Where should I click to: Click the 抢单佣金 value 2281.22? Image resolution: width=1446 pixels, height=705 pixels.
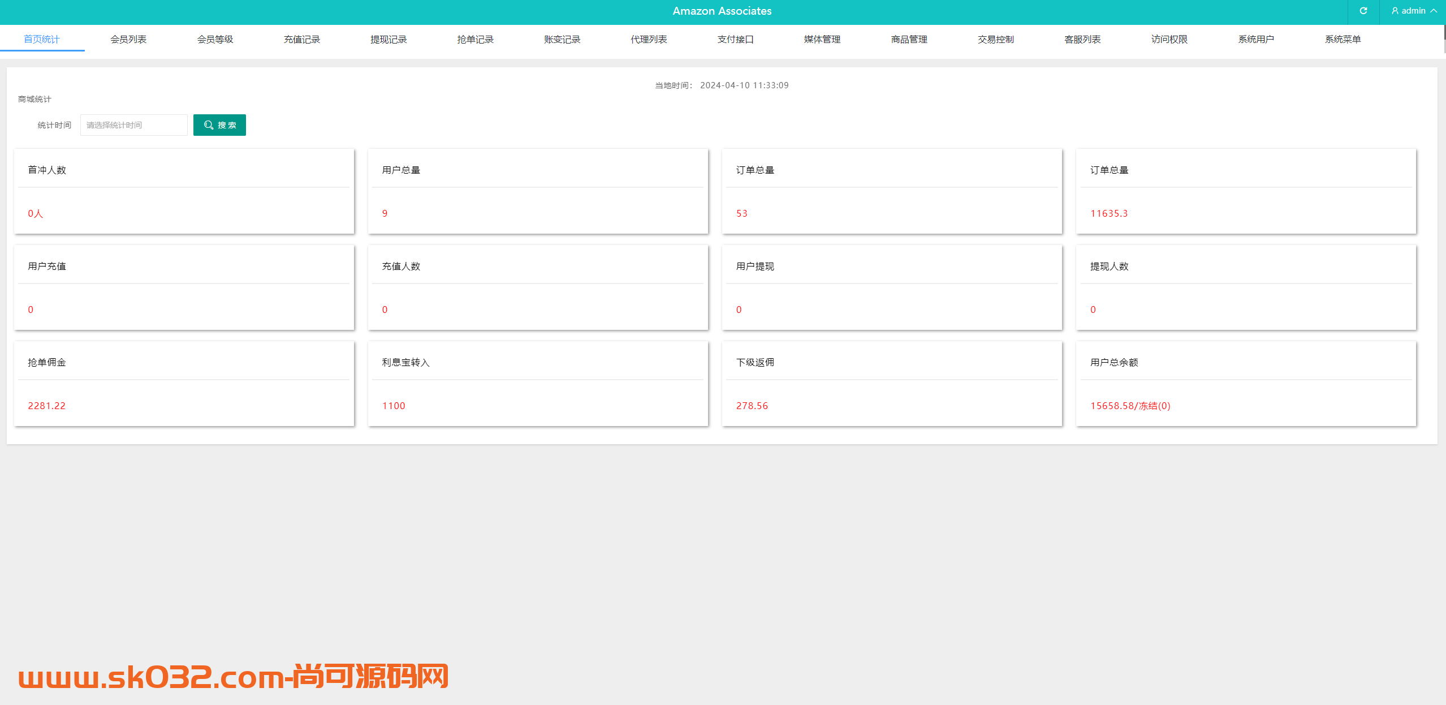[x=47, y=406]
